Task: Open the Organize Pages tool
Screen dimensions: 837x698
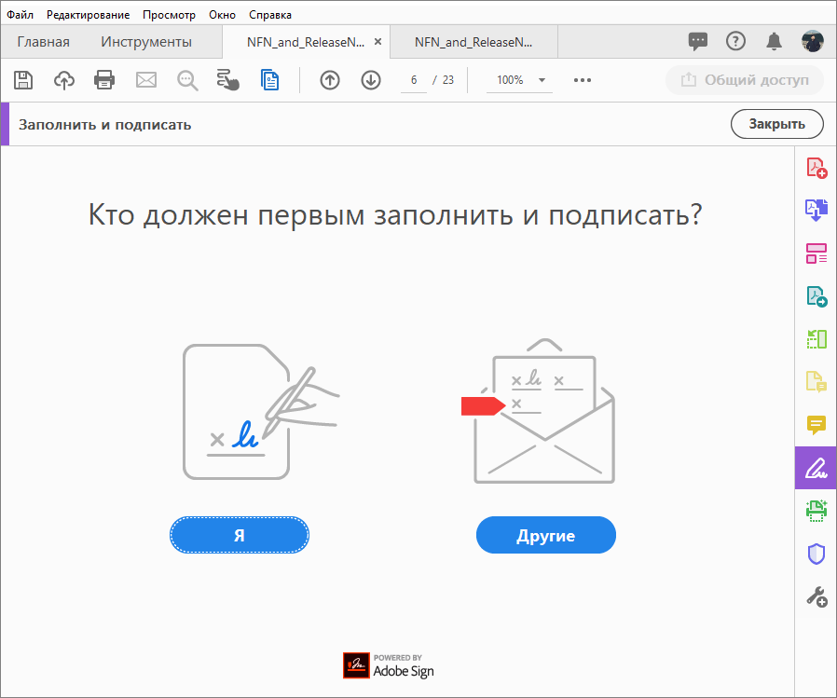Action: [816, 253]
